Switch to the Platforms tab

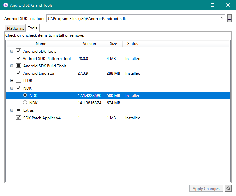(15, 28)
